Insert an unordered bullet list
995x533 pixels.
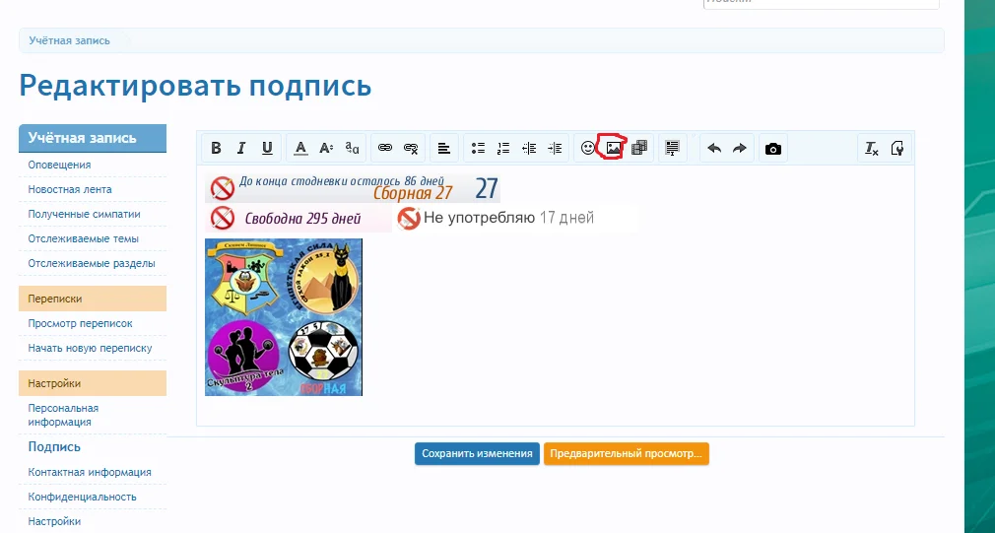478,148
